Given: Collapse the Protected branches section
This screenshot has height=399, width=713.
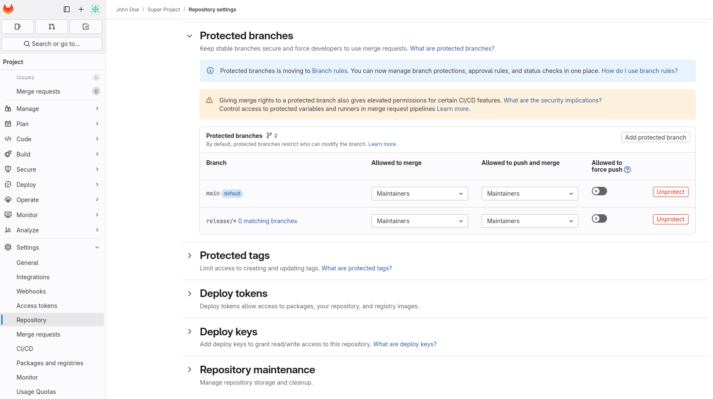Looking at the screenshot, I should (189, 36).
